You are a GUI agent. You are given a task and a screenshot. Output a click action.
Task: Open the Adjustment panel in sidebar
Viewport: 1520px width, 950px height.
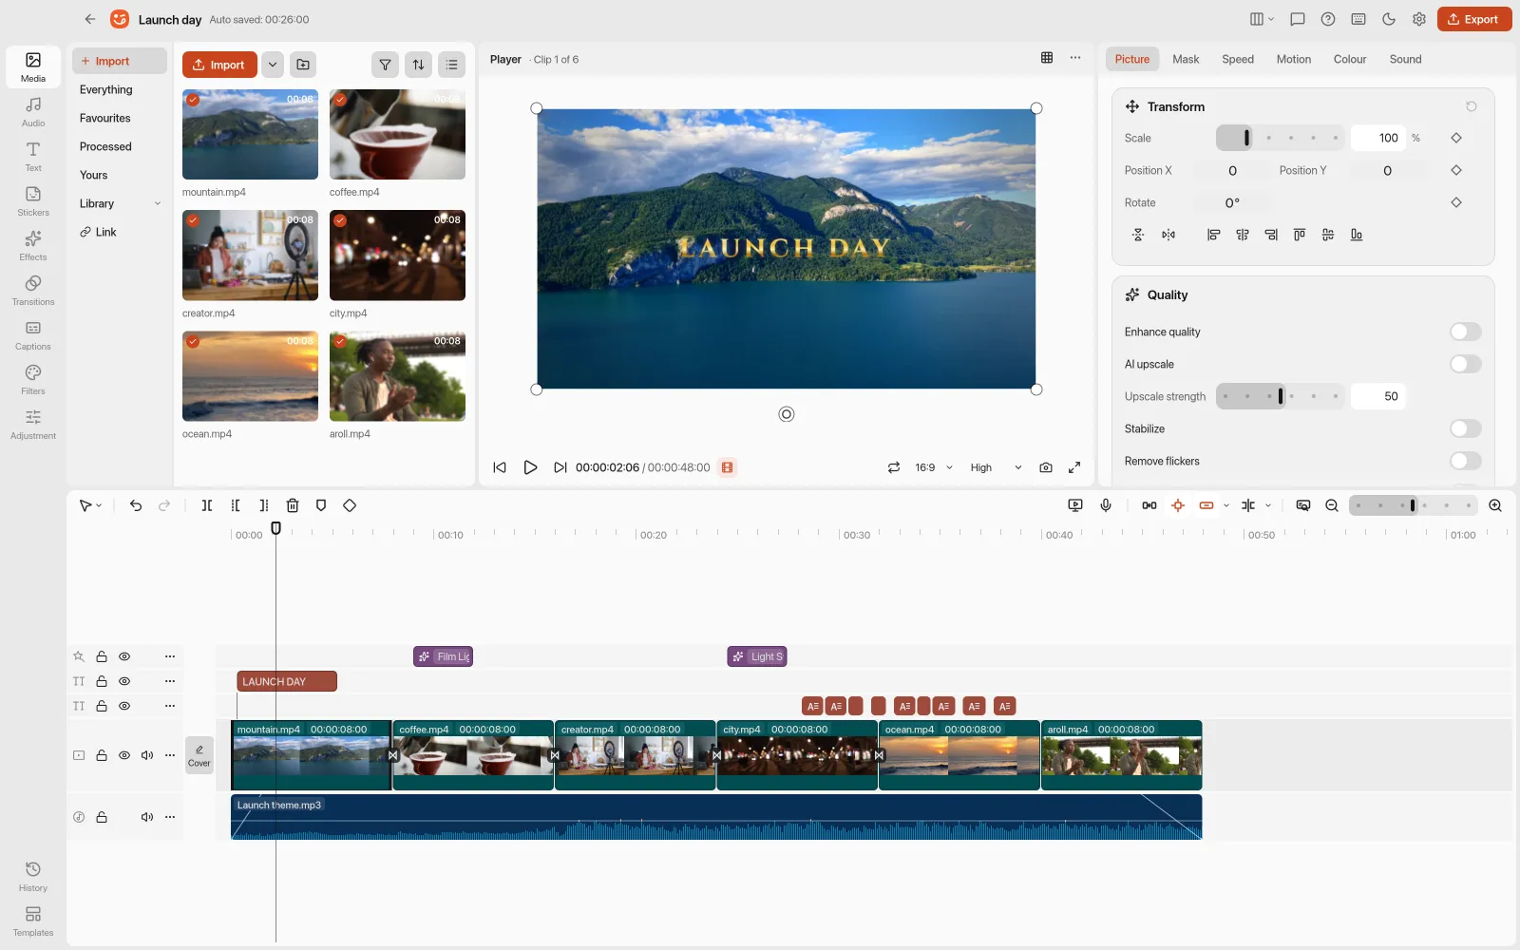click(x=33, y=424)
